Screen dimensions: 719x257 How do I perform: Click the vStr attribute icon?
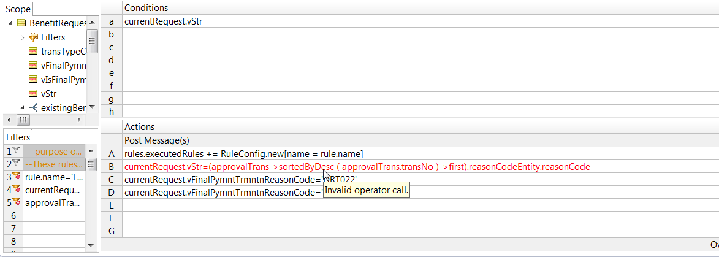(x=33, y=94)
